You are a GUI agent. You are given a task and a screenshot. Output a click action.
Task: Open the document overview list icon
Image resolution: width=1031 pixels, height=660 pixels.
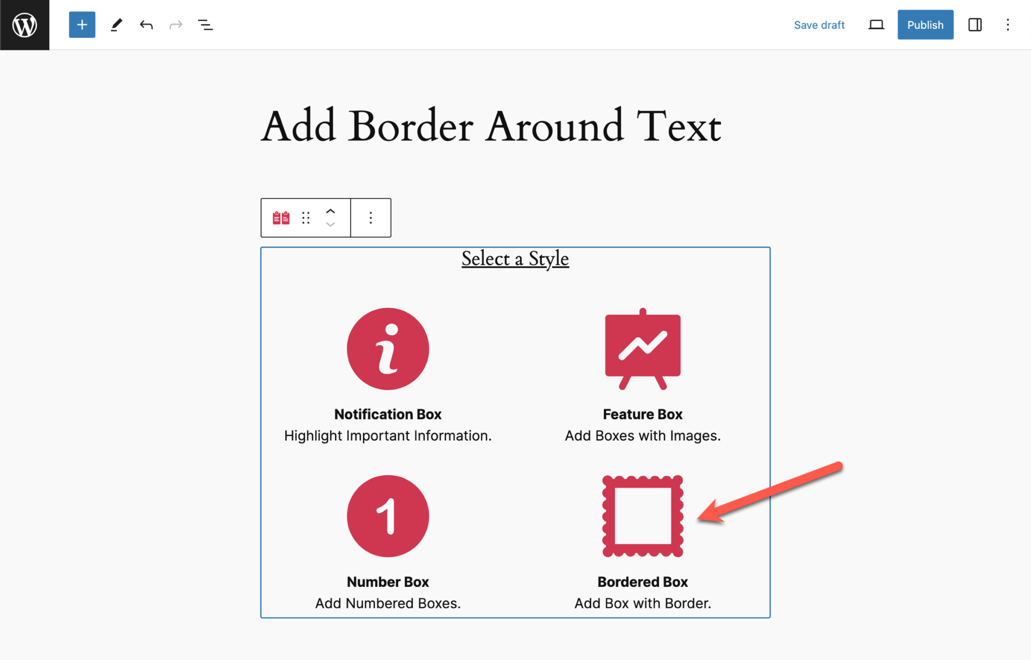(205, 24)
